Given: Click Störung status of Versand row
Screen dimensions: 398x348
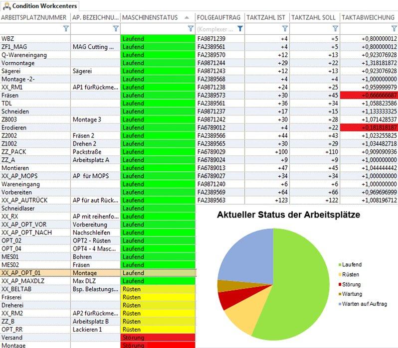Looking at the screenshot, I should coord(158,338).
